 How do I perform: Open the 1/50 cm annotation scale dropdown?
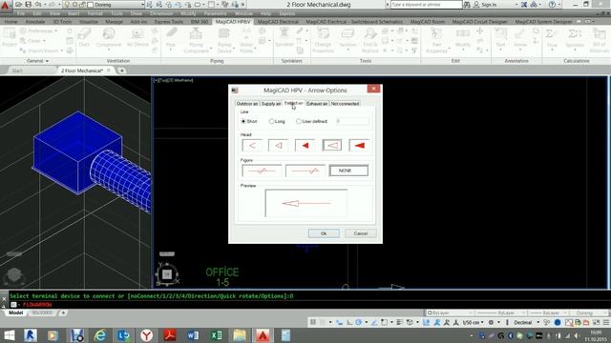tap(474, 322)
